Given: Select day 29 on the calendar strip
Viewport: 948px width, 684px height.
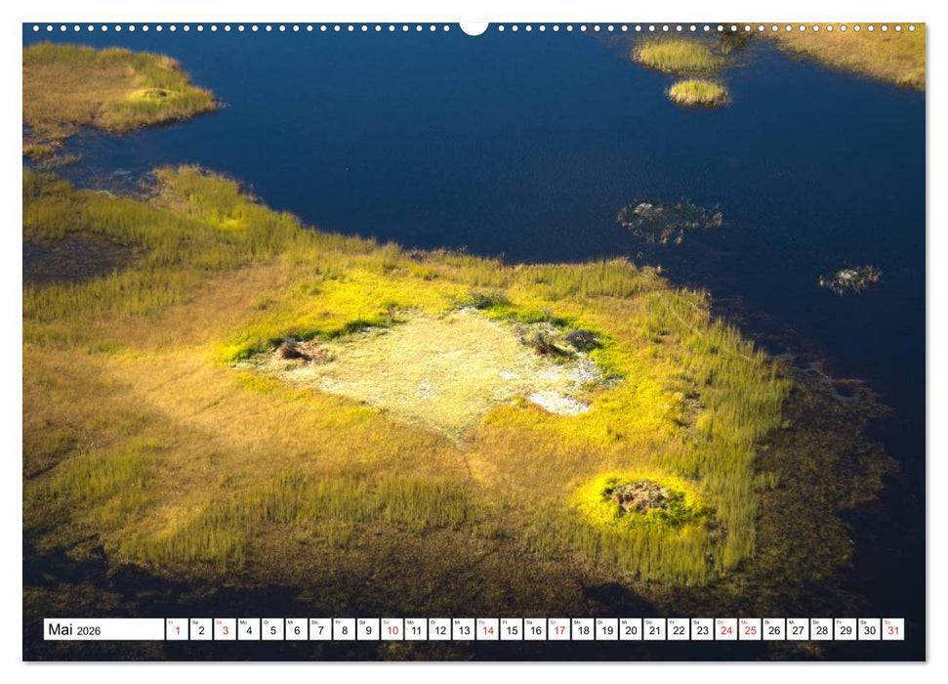Looking at the screenshot, I should coord(845,630).
